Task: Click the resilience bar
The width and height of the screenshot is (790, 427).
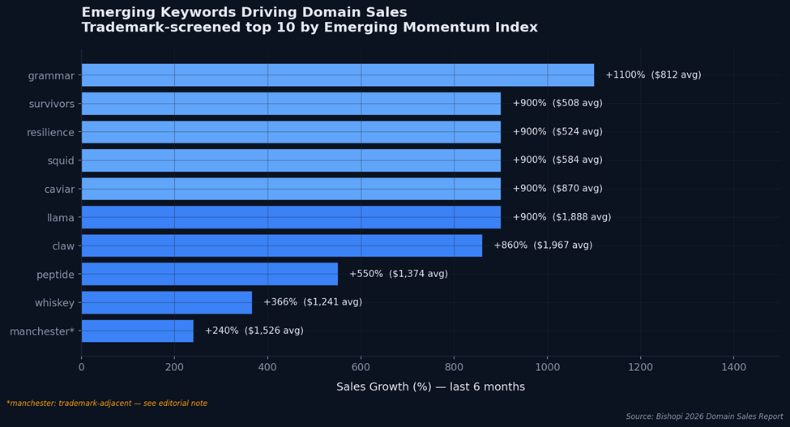Action: [291, 132]
